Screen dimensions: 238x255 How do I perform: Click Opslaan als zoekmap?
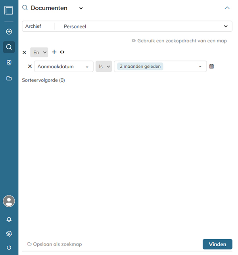[55, 244]
